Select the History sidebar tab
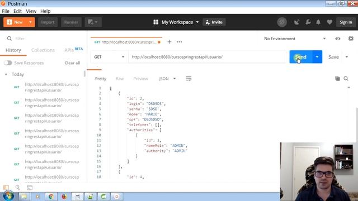The width and height of the screenshot is (358, 201). click(x=13, y=50)
